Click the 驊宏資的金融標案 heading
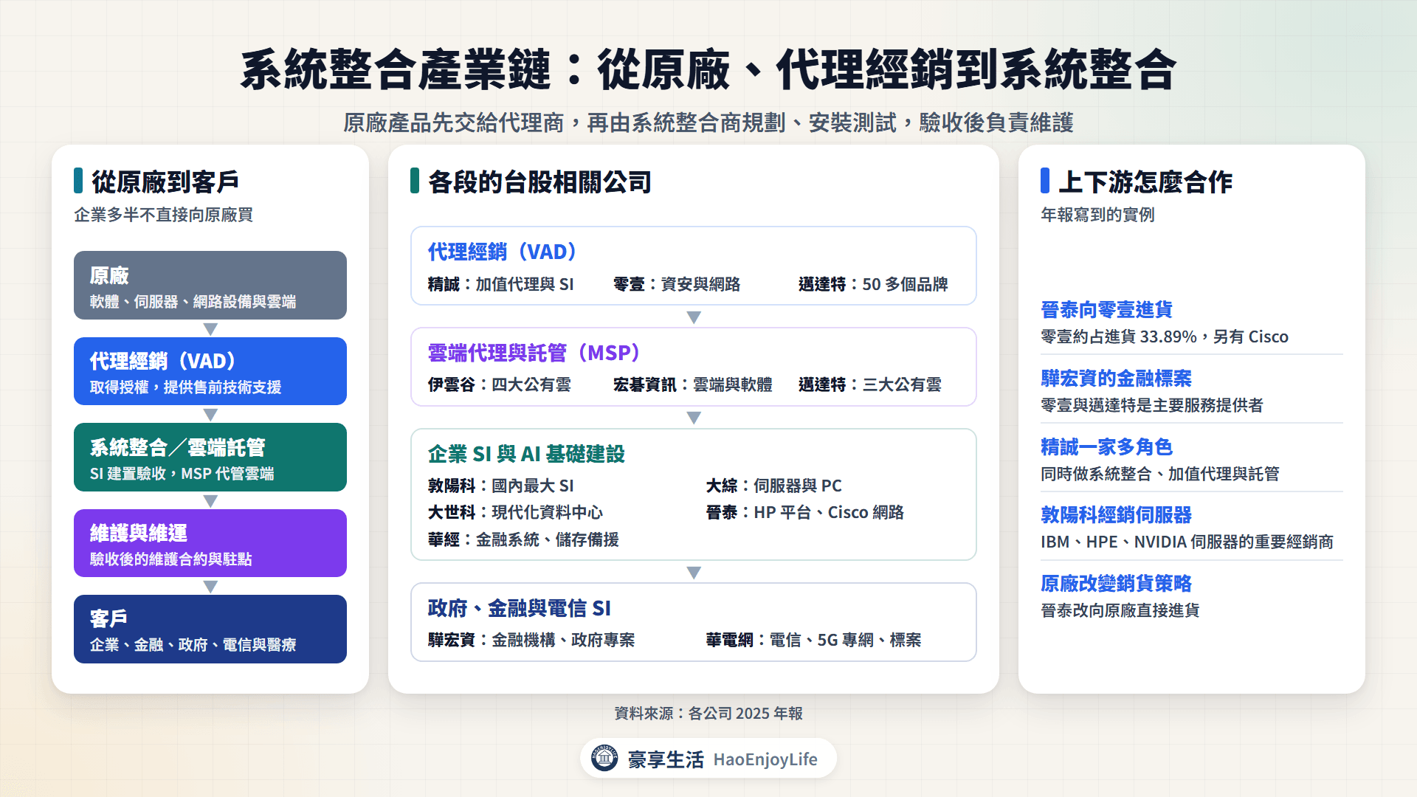This screenshot has width=1417, height=797. (x=1116, y=378)
